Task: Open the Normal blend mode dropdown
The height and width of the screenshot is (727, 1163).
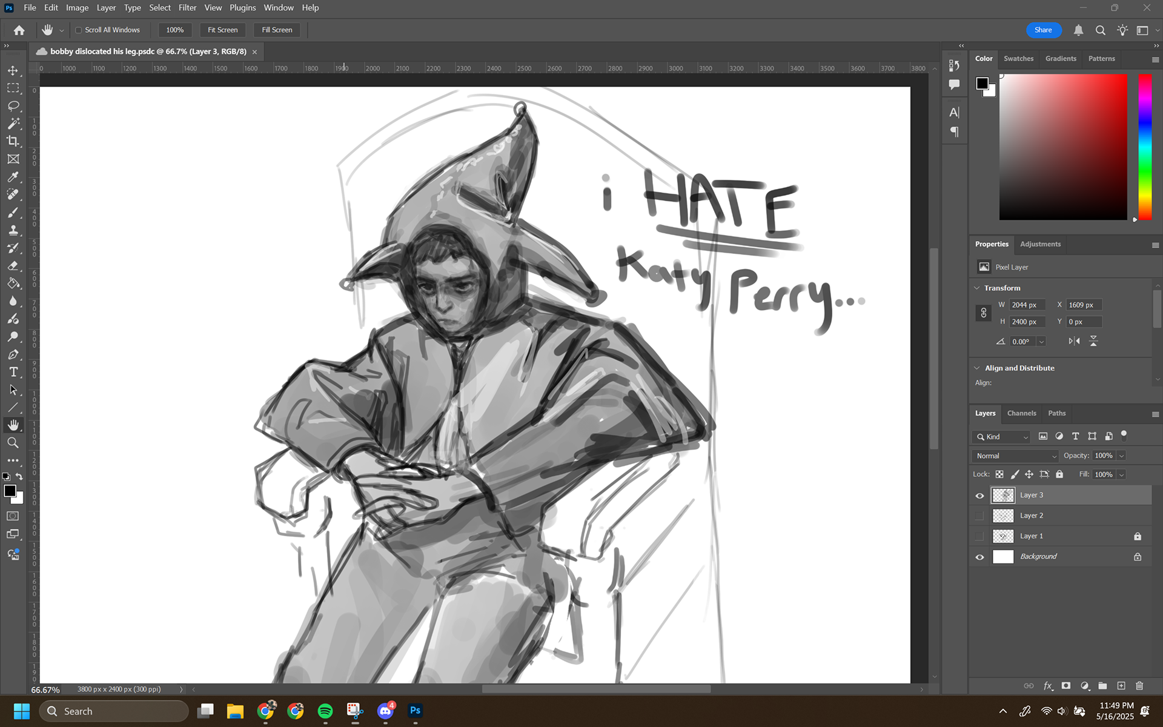Action: tap(1016, 456)
